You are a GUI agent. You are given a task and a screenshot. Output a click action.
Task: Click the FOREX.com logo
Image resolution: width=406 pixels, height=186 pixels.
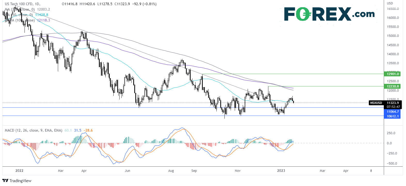(x=329, y=14)
